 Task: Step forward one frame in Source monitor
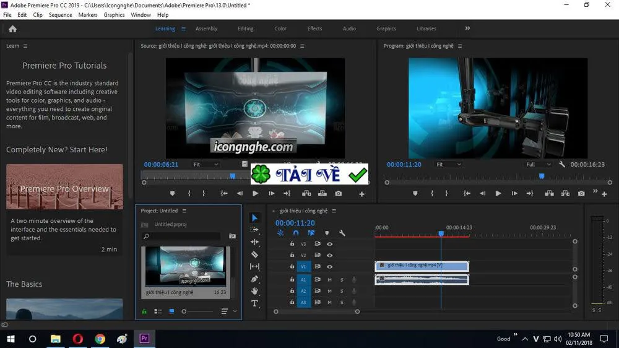(271, 194)
